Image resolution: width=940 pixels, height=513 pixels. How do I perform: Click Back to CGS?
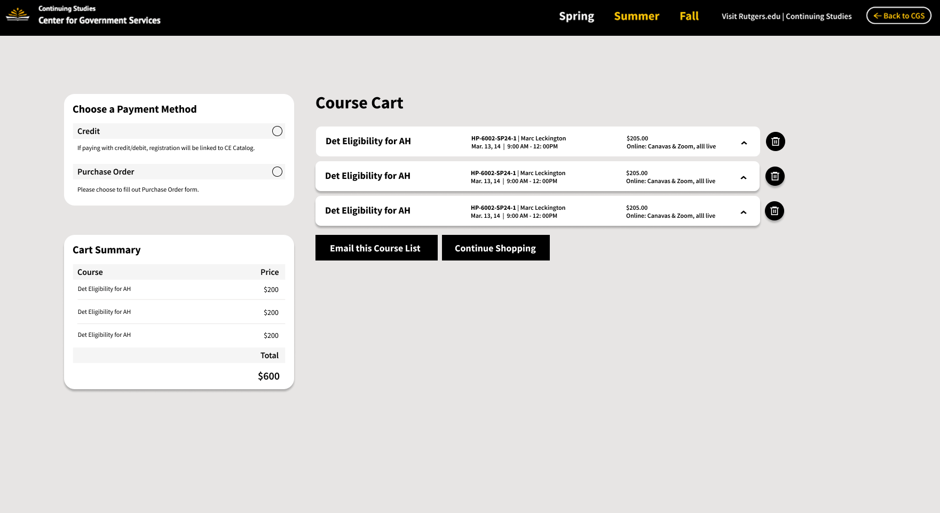click(898, 16)
